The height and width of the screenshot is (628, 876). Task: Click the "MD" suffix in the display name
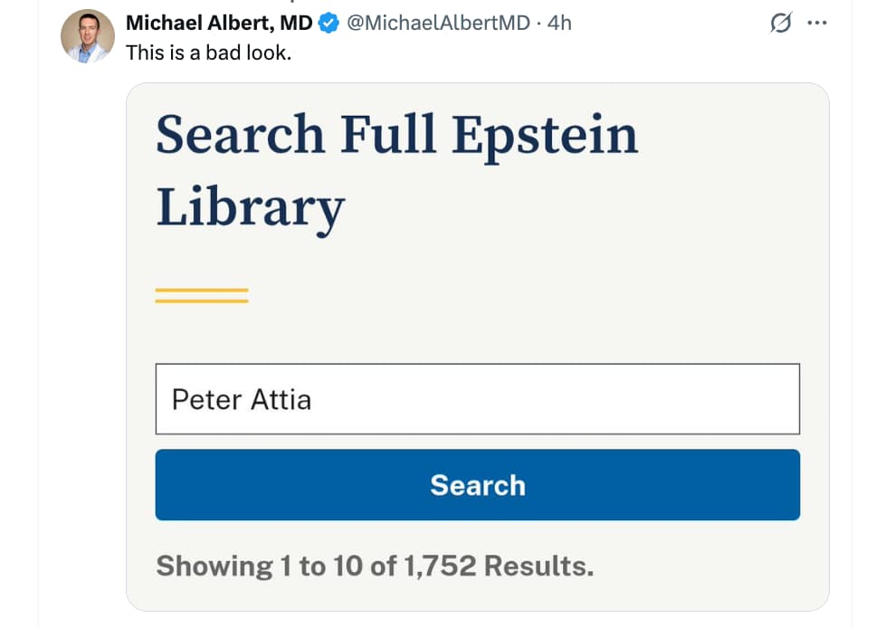[296, 24]
